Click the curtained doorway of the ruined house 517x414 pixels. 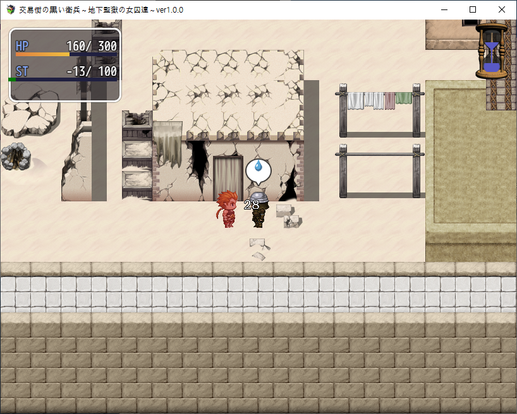pos(228,178)
